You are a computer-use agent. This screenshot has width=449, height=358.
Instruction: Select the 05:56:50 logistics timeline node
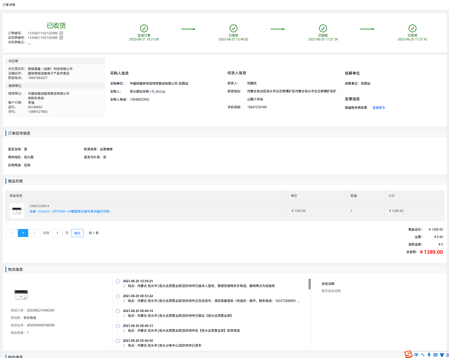coord(118,341)
